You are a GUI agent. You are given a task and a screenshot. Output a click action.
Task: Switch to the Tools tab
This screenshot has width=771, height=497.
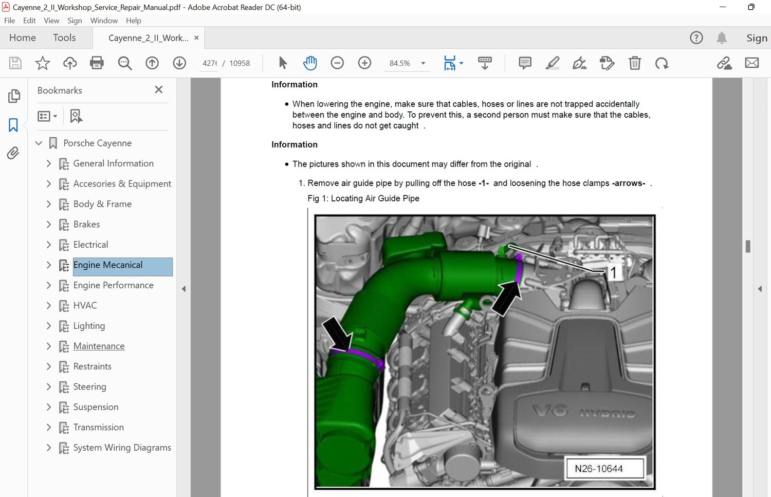(64, 38)
